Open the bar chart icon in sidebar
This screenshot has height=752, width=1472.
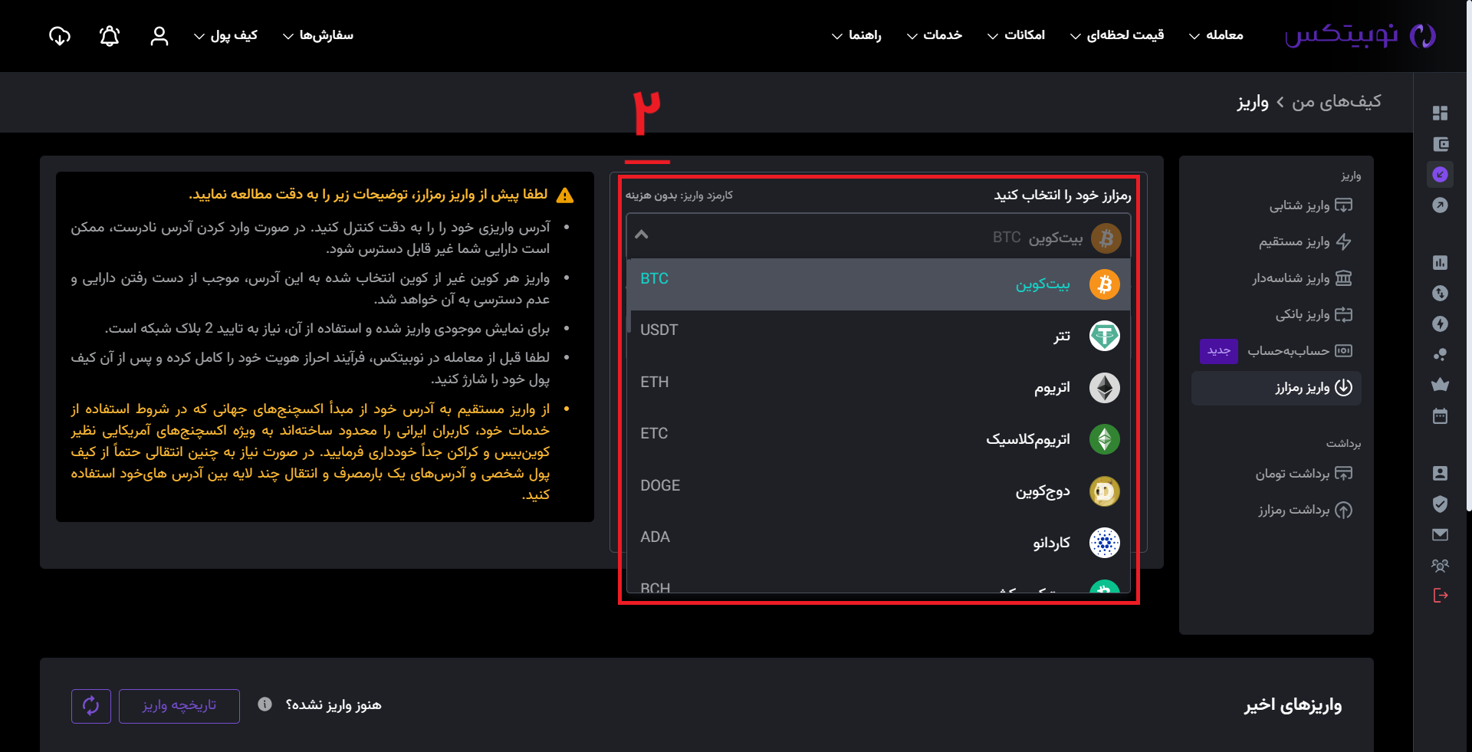point(1440,262)
